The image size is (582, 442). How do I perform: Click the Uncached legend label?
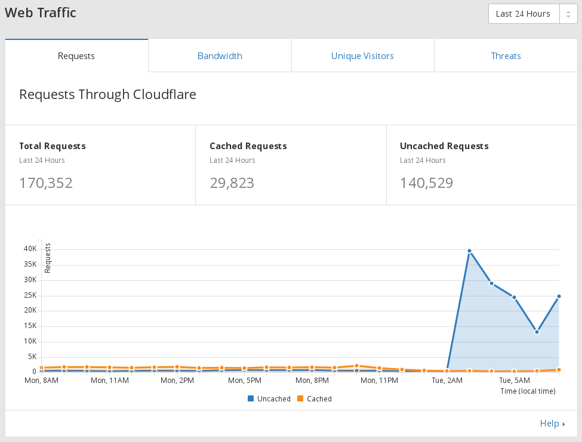pyautogui.click(x=274, y=399)
